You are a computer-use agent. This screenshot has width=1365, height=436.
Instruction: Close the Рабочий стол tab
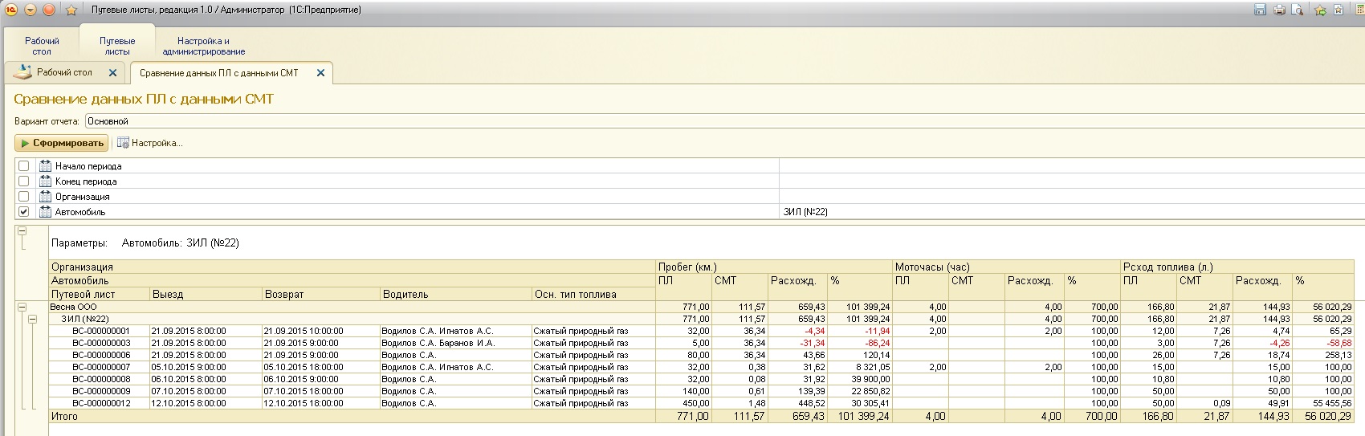pyautogui.click(x=112, y=72)
